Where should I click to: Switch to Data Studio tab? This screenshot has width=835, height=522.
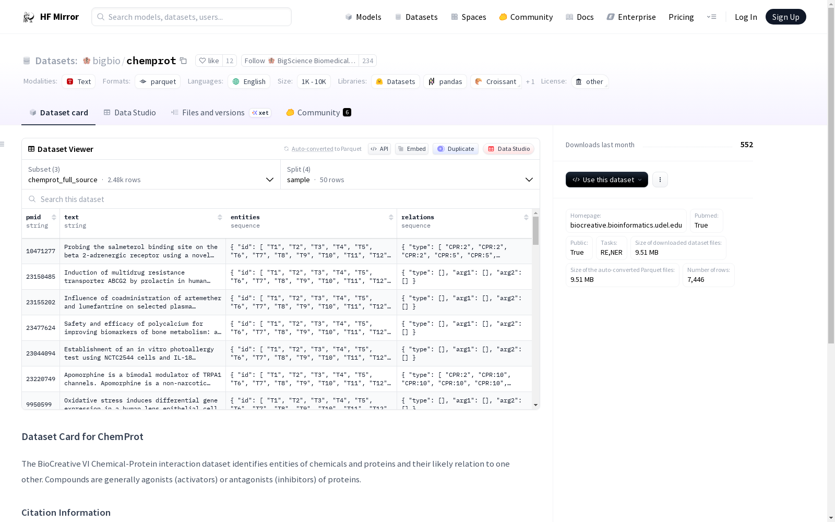tap(129, 112)
